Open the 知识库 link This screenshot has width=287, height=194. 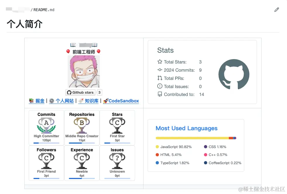91,101
